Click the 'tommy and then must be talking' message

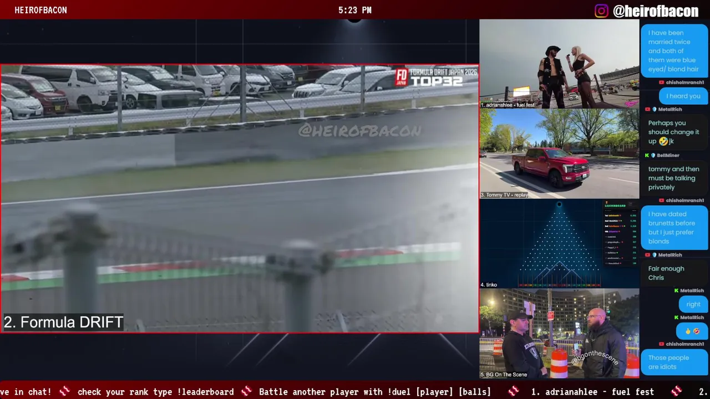[673, 178]
